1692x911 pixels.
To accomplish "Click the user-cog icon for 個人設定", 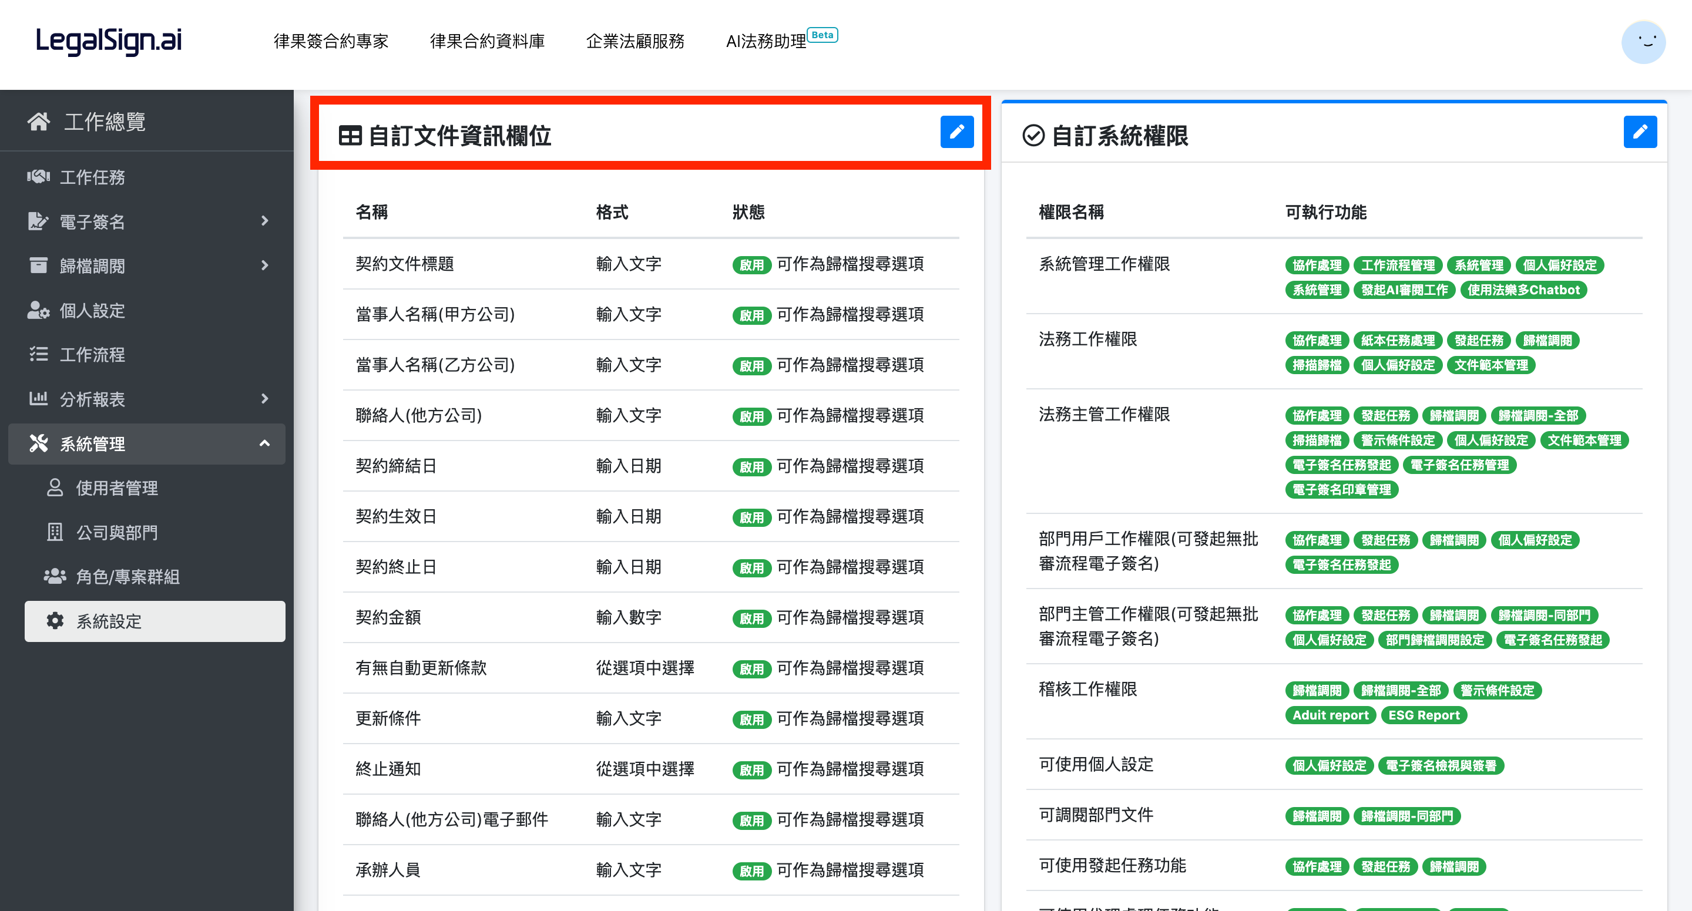I will [39, 310].
